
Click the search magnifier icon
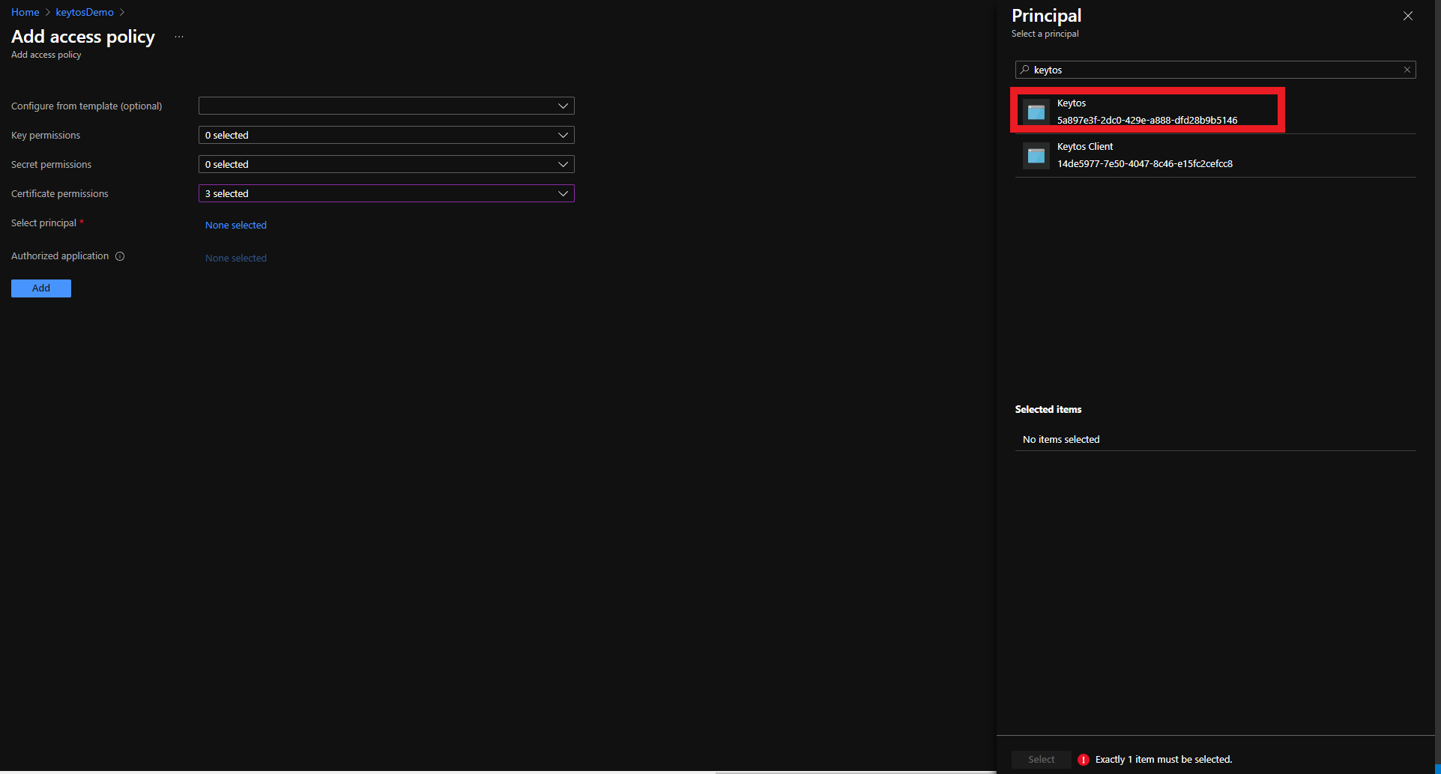click(x=1025, y=70)
